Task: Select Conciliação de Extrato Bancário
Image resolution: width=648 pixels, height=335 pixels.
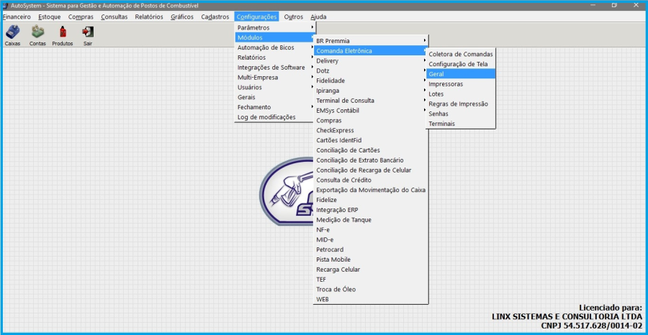Action: [371, 160]
